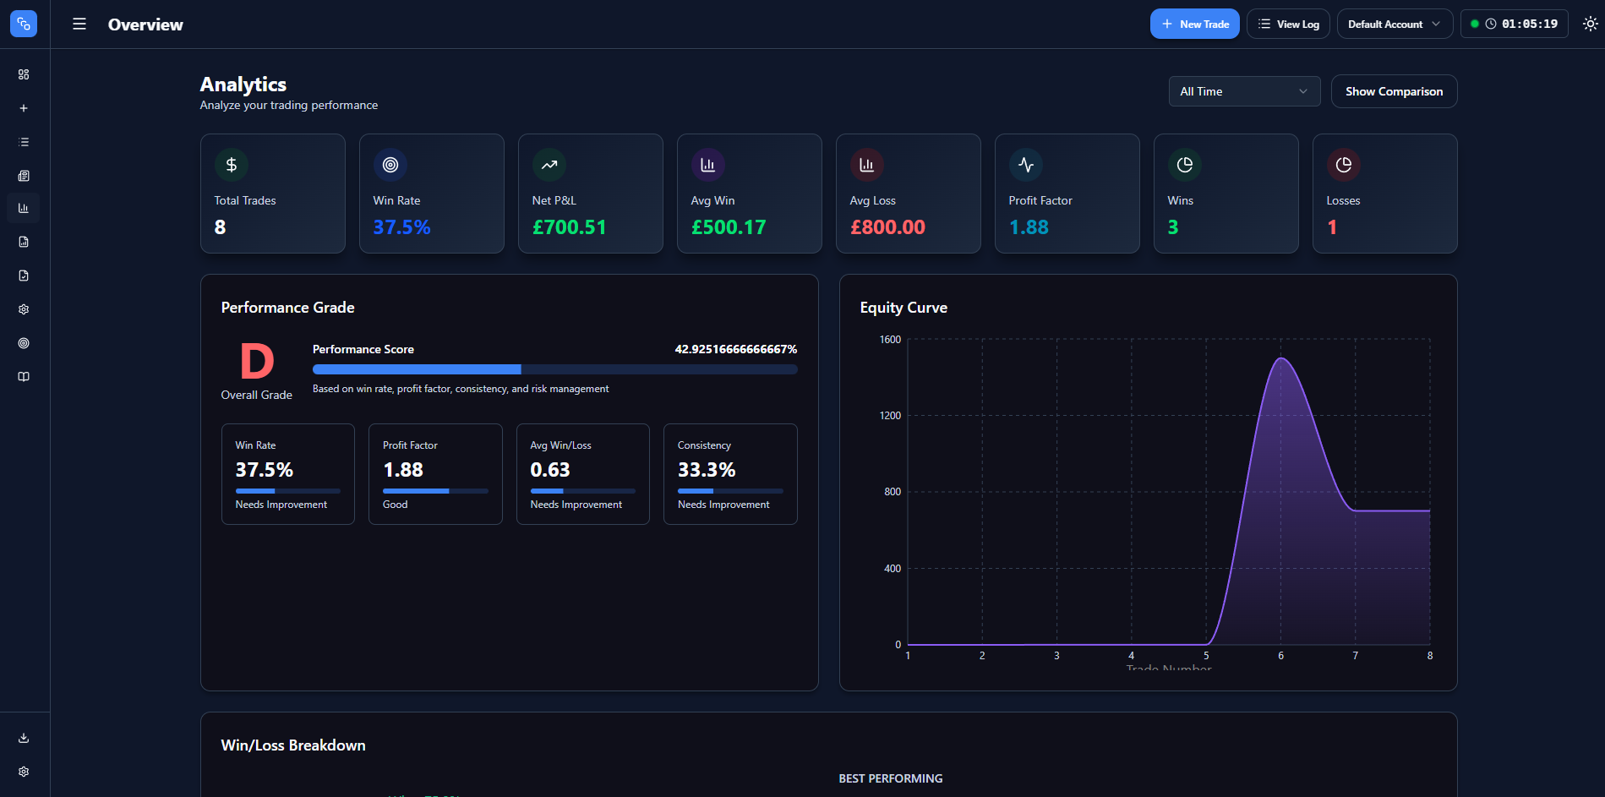
Task: Click the Overview heading in the top bar
Action: [145, 25]
